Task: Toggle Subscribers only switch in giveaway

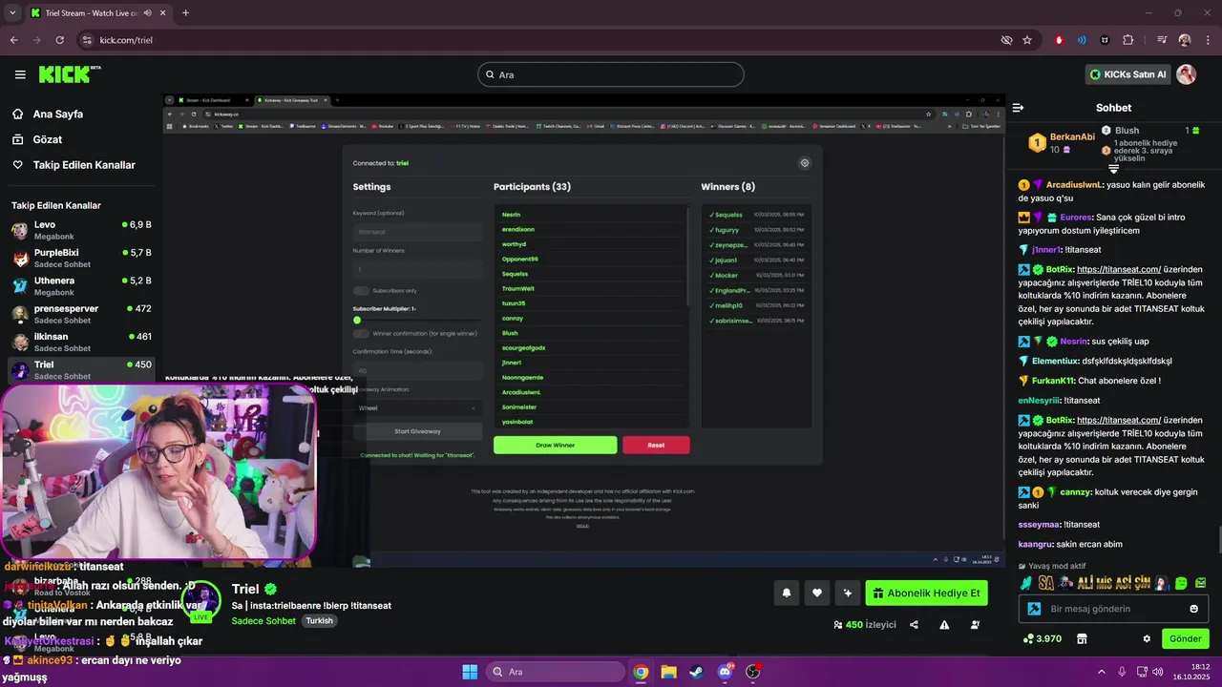Action: [x=361, y=290]
